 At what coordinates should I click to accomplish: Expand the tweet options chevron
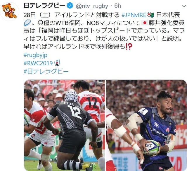pos(184,6)
